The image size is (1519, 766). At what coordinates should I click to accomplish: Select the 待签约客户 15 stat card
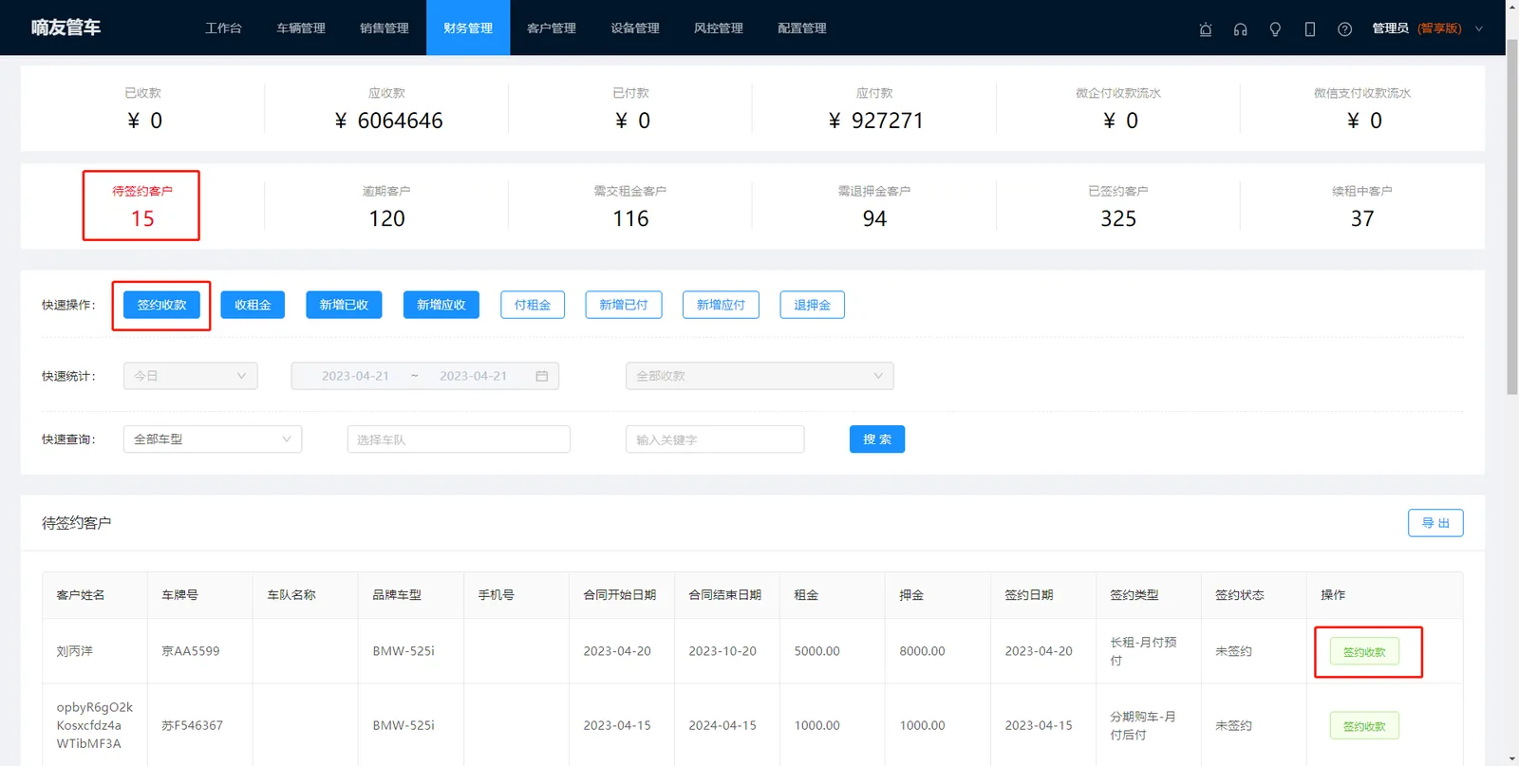[x=142, y=206]
